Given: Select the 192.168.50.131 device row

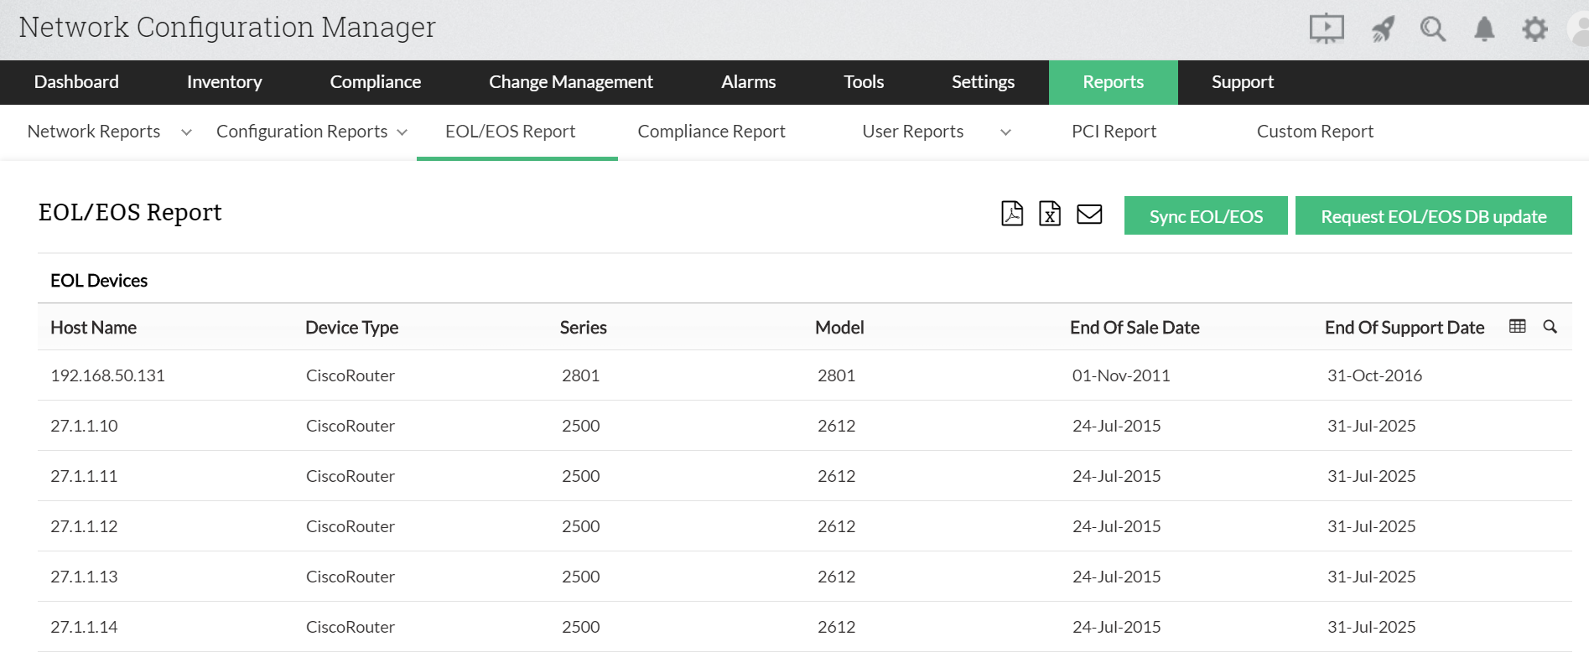Looking at the screenshot, I should coord(108,375).
